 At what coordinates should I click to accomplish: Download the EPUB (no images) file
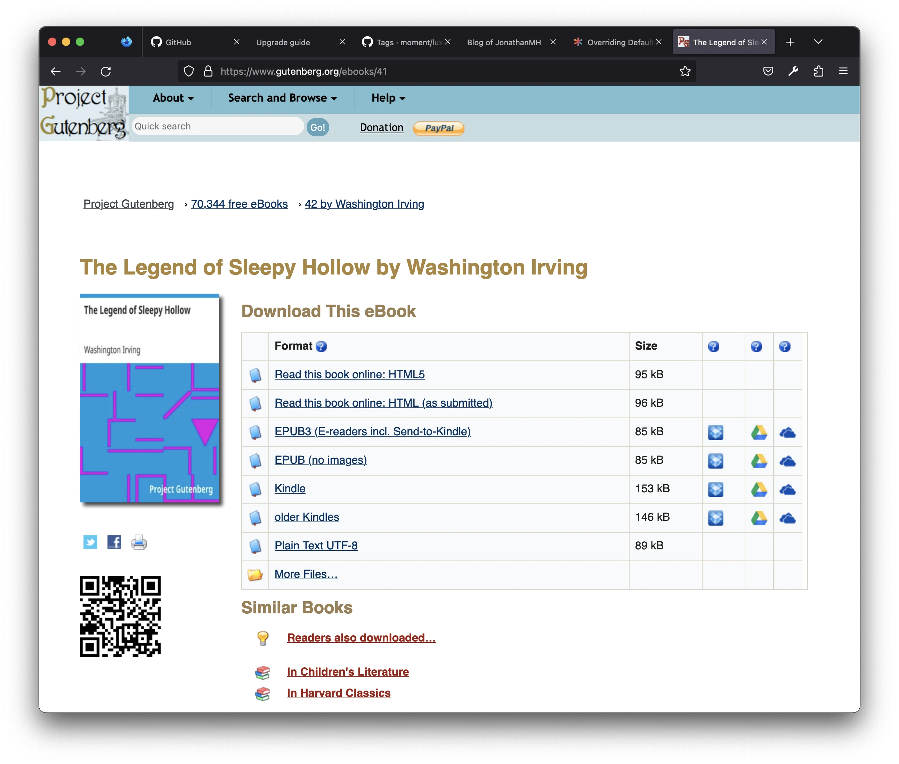(x=320, y=460)
